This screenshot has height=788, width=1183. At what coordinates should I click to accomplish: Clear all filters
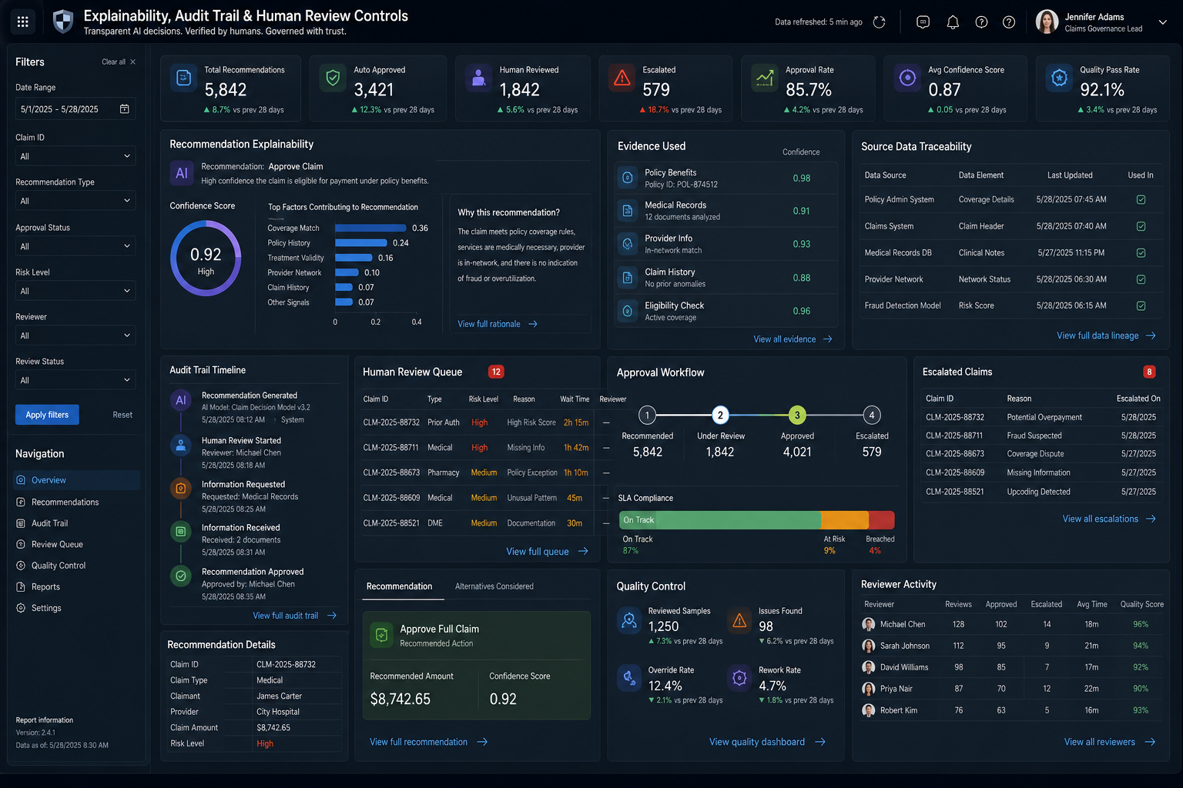pos(119,62)
